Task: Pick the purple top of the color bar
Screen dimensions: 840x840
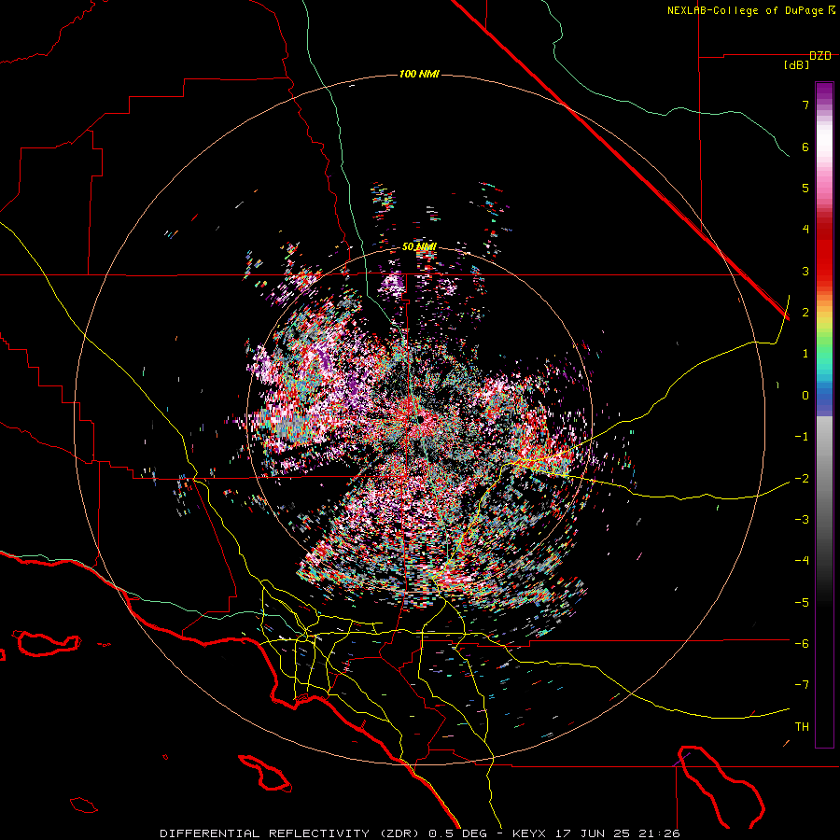Action: pyautogui.click(x=824, y=91)
